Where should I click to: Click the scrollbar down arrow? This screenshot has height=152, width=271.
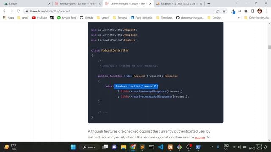[x=269, y=140]
